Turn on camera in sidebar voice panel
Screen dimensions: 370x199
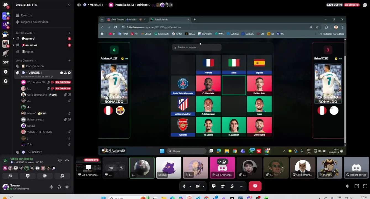coord(11,176)
